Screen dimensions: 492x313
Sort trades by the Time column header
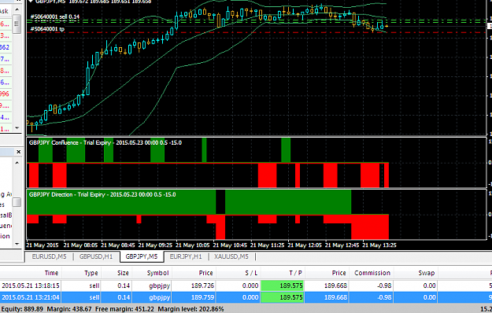(31, 273)
